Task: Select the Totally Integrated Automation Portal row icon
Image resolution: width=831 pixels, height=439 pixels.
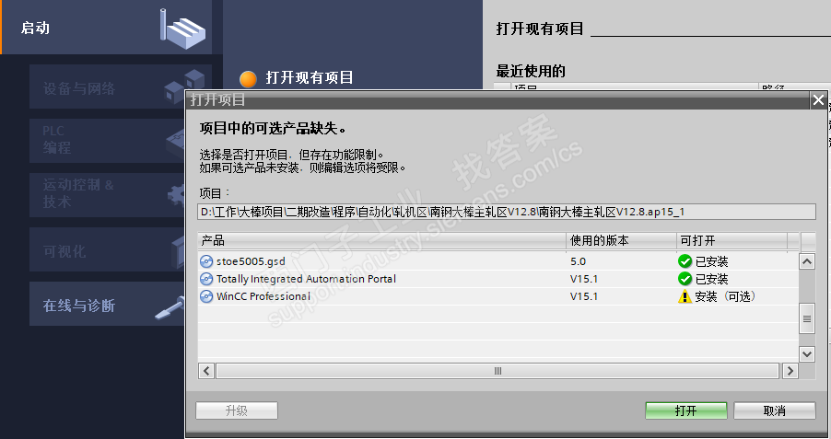Action: pyautogui.click(x=206, y=279)
